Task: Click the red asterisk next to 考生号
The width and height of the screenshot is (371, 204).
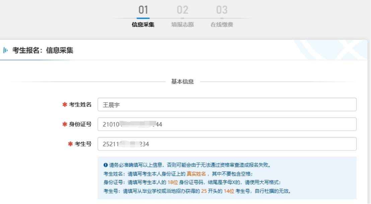Action: click(x=70, y=144)
